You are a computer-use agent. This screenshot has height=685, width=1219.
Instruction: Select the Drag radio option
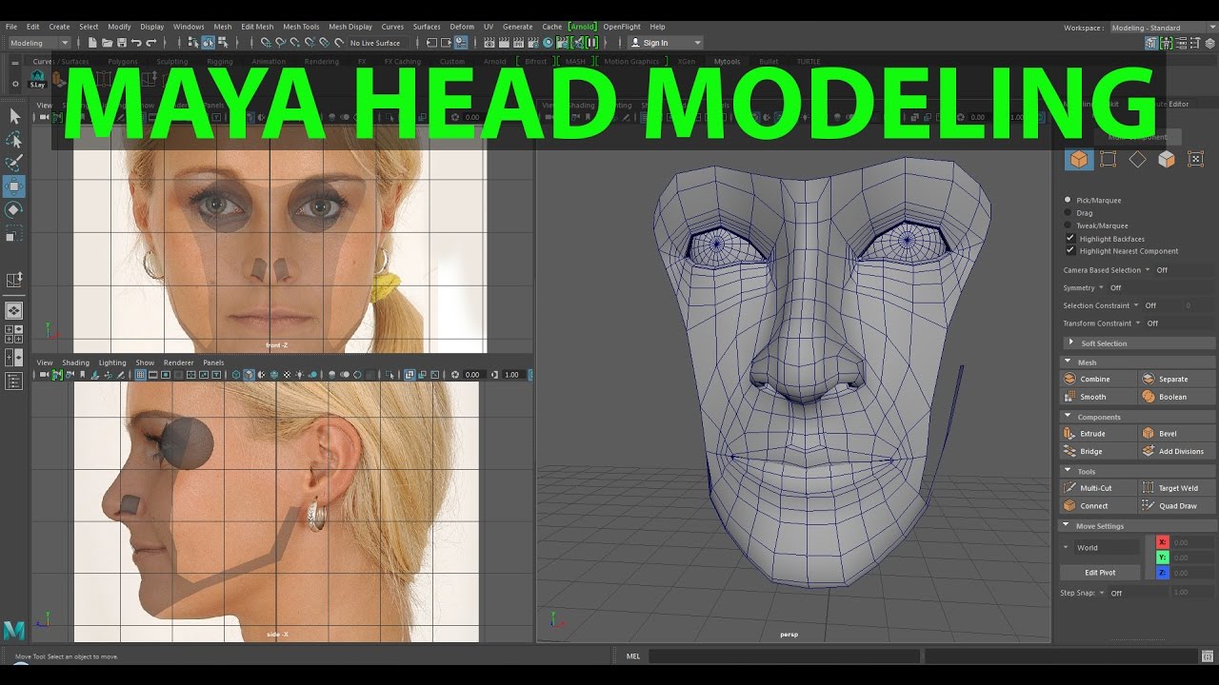point(1068,213)
